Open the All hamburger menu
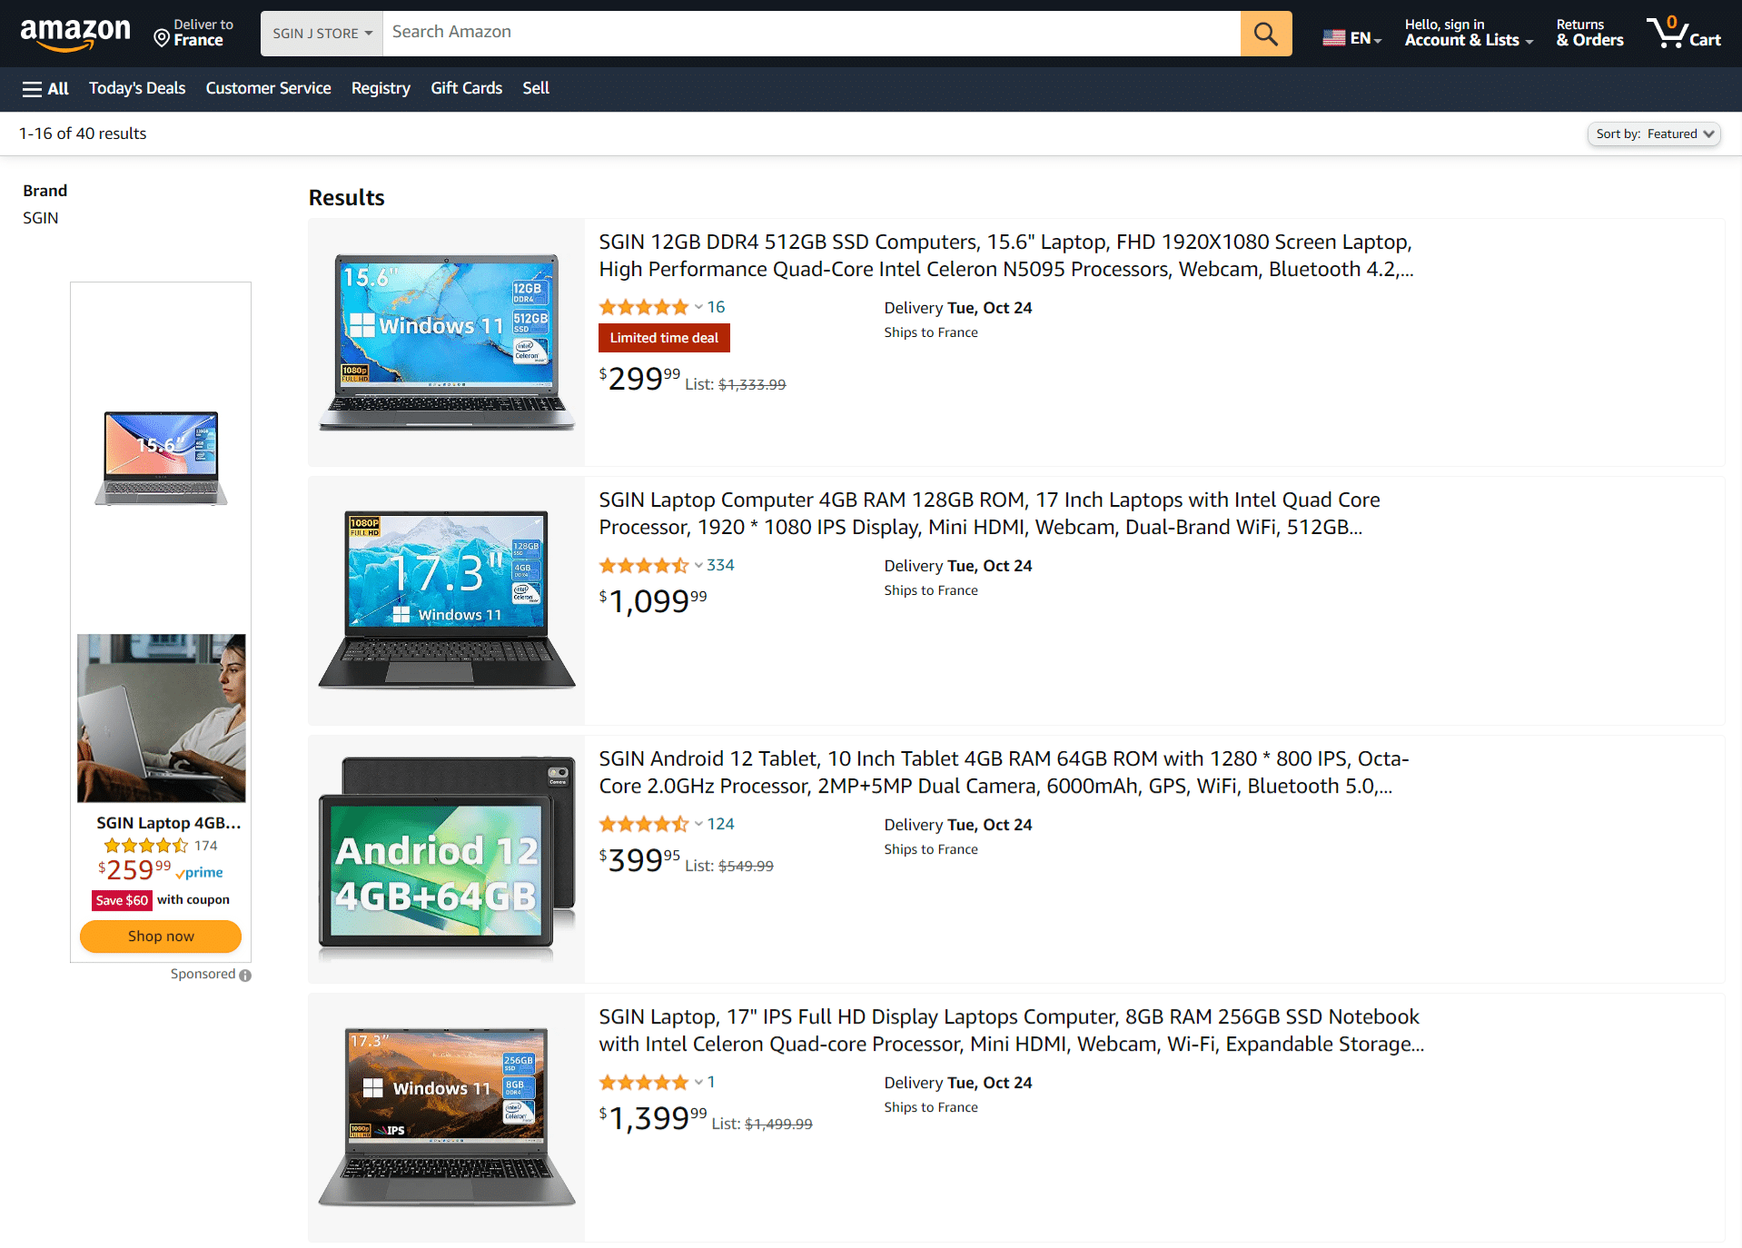Image resolution: width=1742 pixels, height=1248 pixels. point(45,88)
